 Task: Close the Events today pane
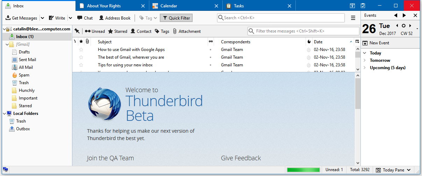[x=415, y=15]
